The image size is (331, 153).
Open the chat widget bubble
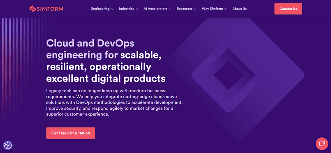[322, 144]
